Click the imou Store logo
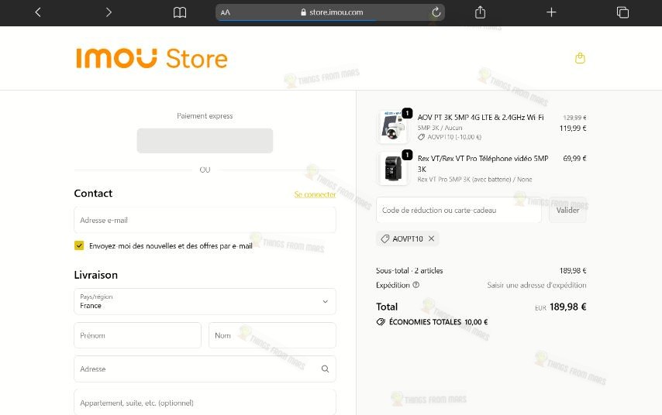662x415 pixels. click(x=152, y=58)
